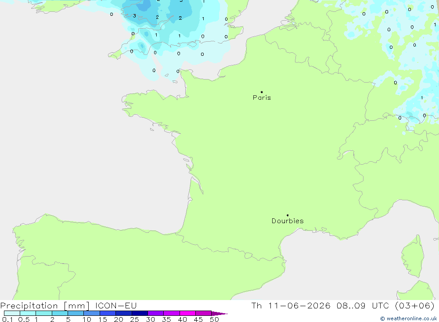439x322 pixels.
Task: Click the Paris city label
Action: [262, 98]
